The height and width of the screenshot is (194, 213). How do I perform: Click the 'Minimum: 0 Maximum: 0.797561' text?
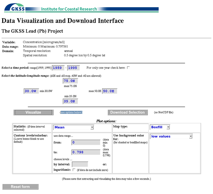pyautogui.click(x=45, y=47)
